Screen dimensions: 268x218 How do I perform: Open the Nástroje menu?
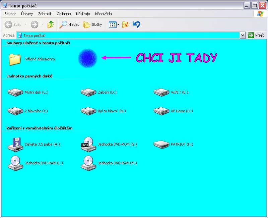point(83,14)
